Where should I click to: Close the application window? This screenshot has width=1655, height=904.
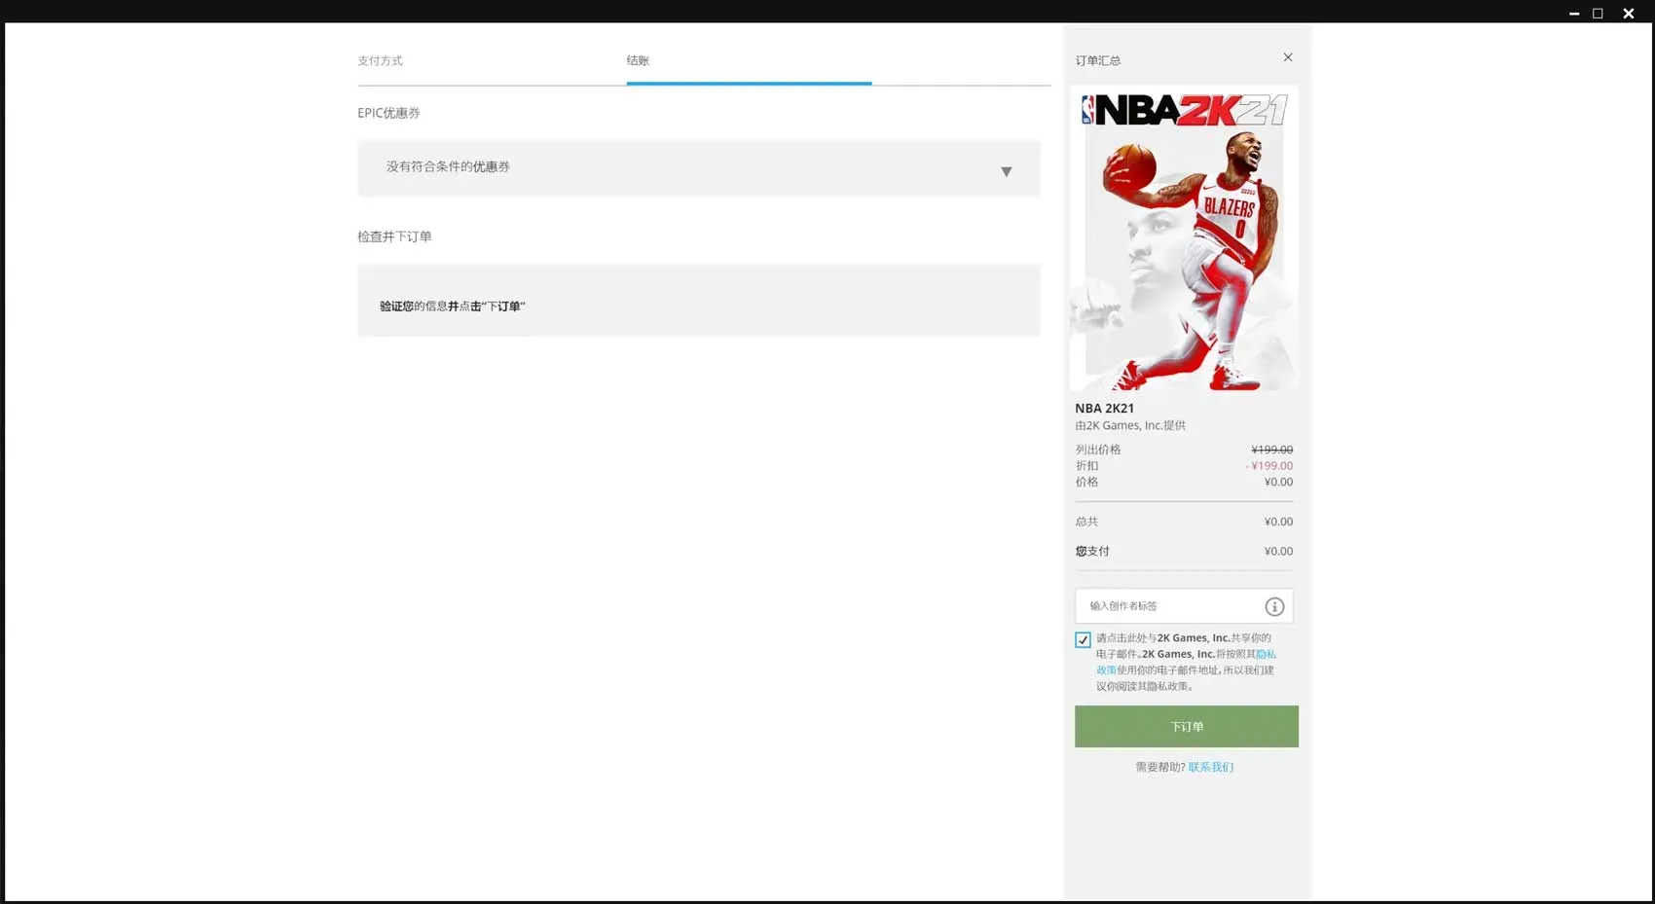tap(1628, 14)
